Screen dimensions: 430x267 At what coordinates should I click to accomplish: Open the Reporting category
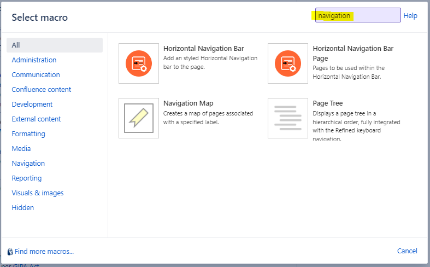click(27, 178)
